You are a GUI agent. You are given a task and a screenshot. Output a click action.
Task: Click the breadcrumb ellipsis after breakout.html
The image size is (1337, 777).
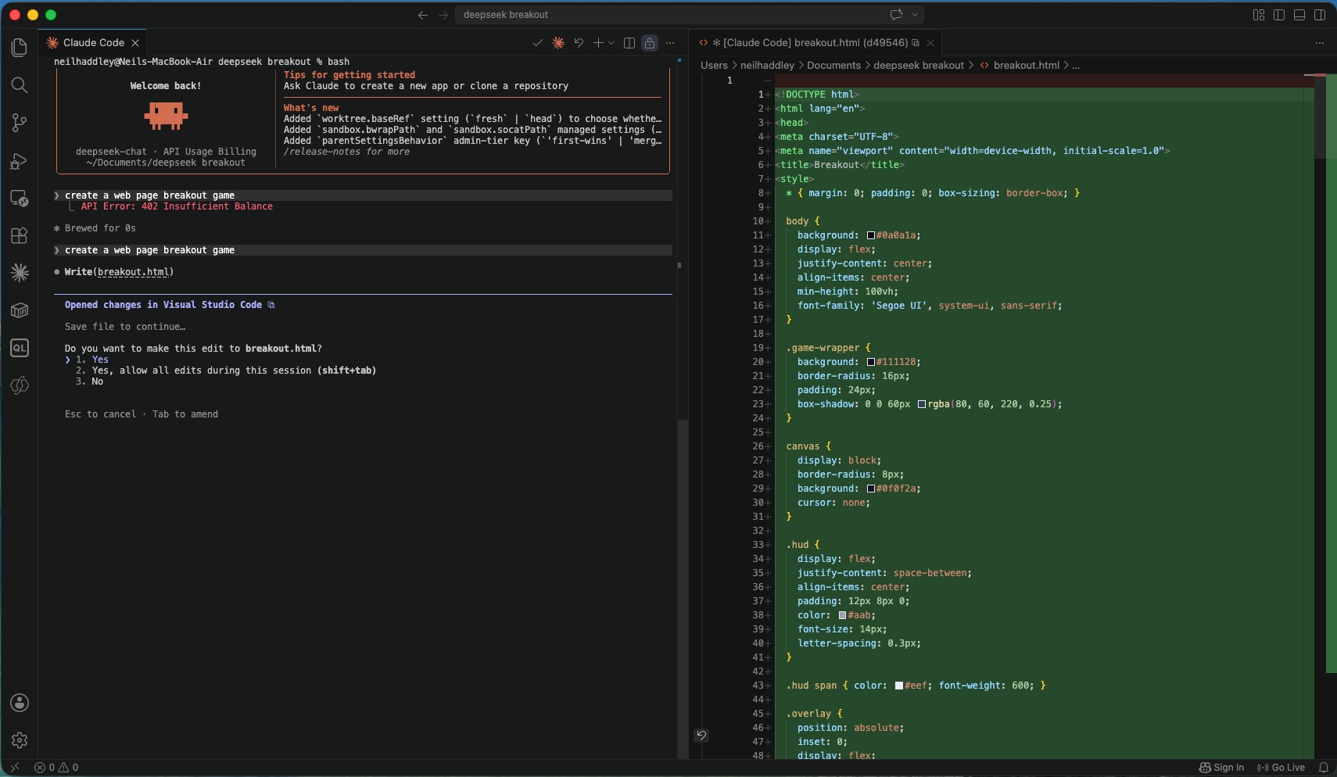coord(1076,66)
